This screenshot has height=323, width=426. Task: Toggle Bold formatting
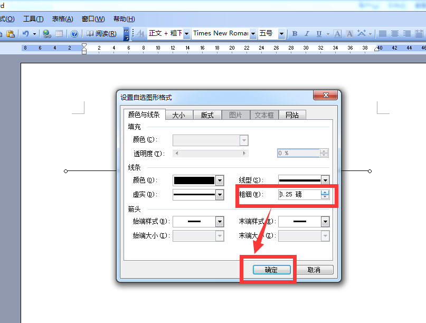295,34
